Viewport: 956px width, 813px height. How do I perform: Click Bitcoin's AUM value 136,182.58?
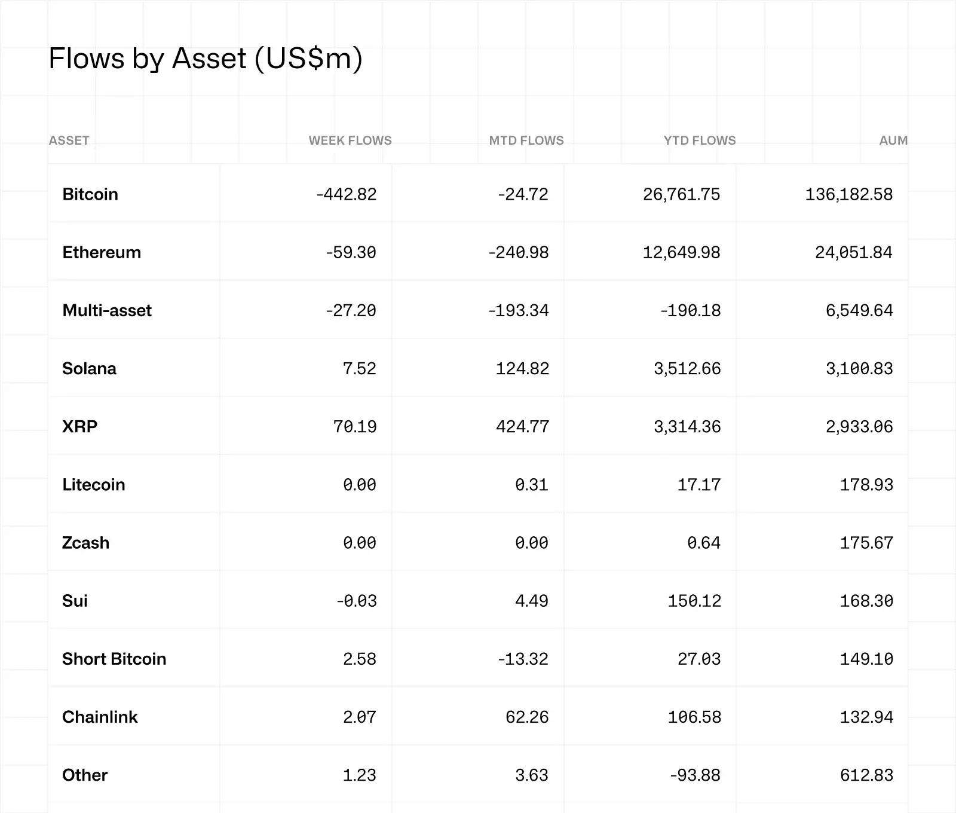tap(848, 194)
